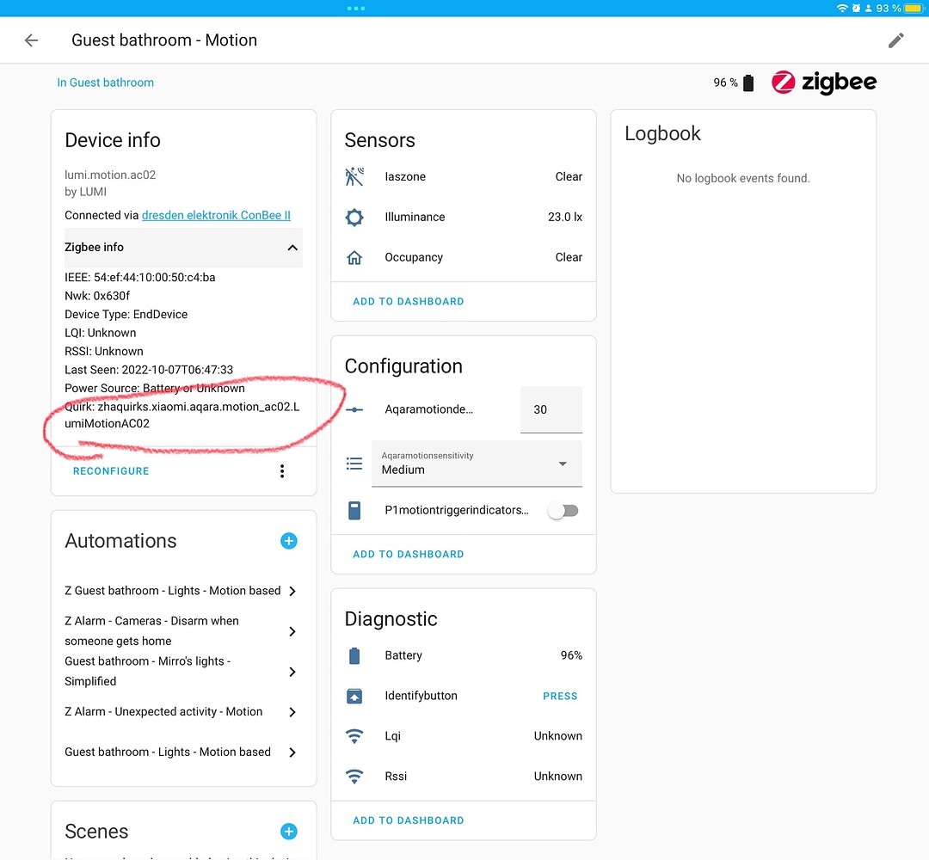
Task: Edit device name with the pencil icon
Action: tap(895, 40)
